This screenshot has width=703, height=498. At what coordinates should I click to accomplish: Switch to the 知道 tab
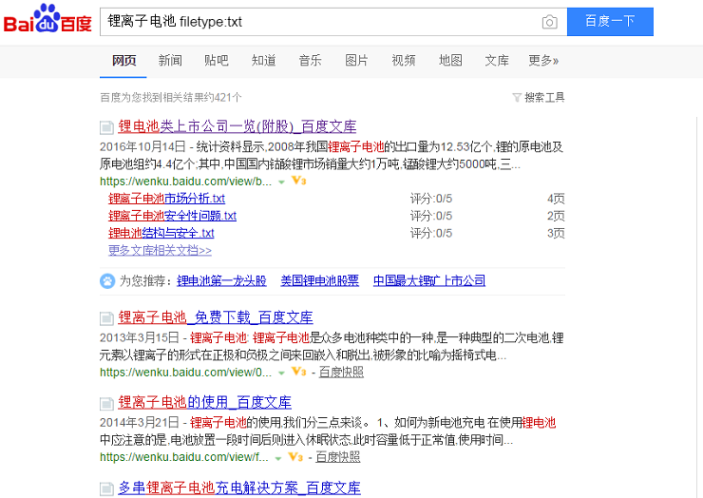coord(264,60)
